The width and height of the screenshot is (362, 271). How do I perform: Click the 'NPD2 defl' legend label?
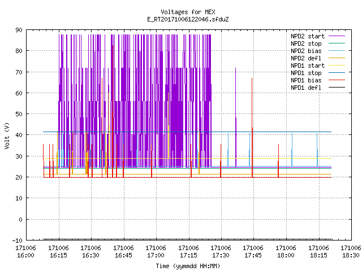[x=306, y=58]
